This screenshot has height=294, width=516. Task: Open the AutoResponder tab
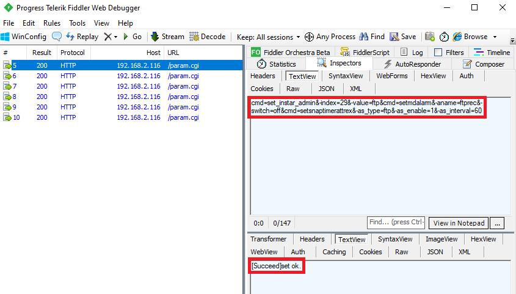point(412,64)
